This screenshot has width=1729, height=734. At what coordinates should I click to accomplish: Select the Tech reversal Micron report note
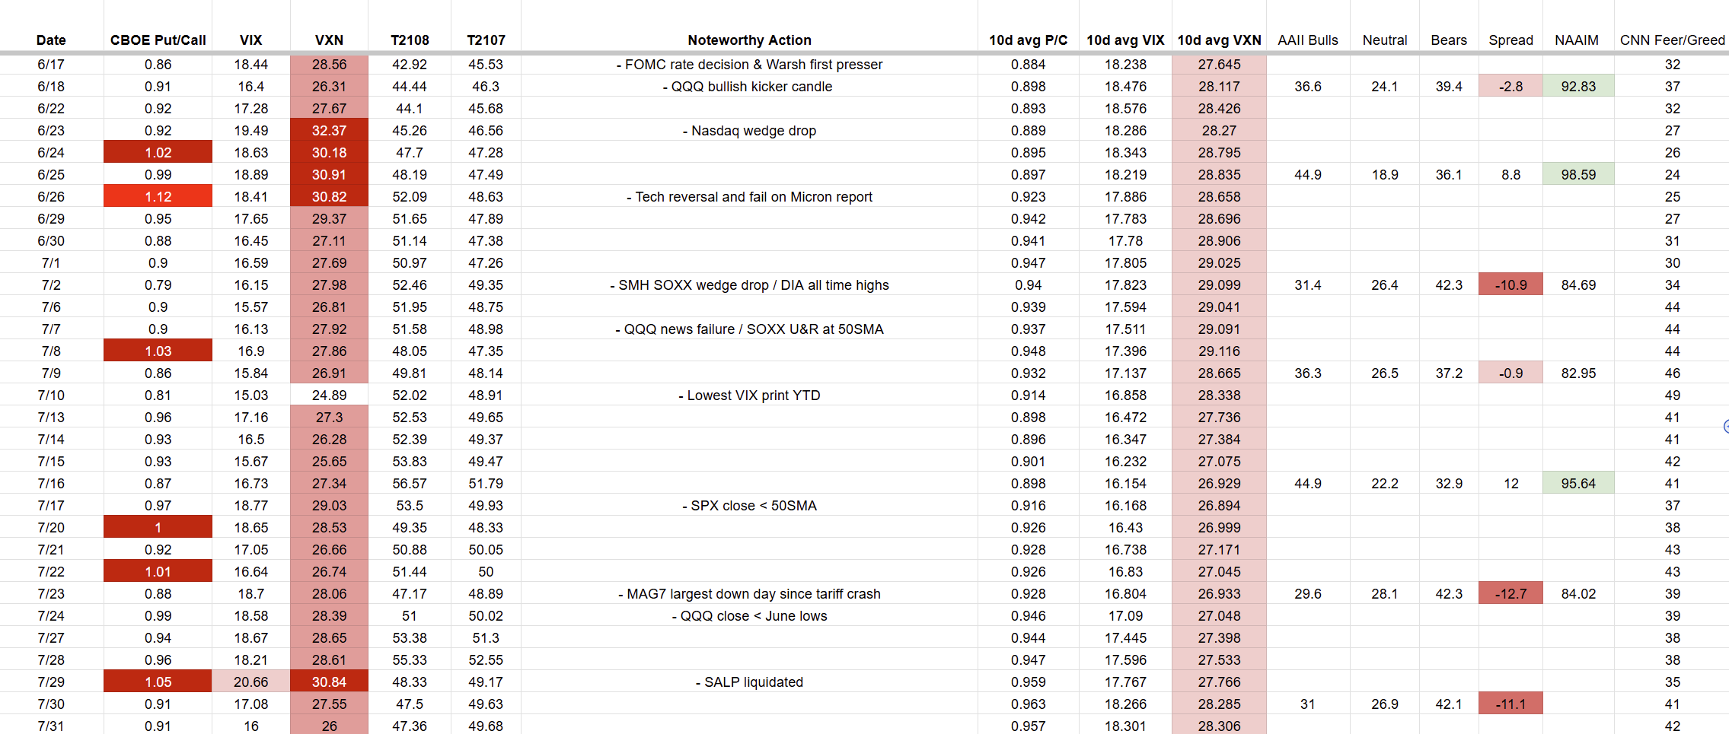point(749,197)
